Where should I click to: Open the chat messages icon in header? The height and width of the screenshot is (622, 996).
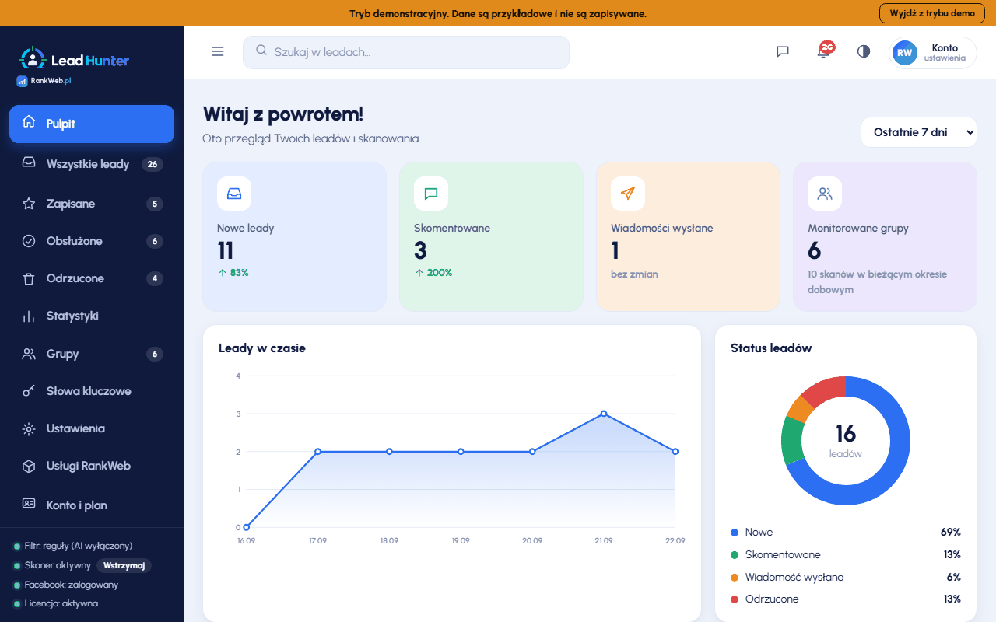click(x=783, y=51)
